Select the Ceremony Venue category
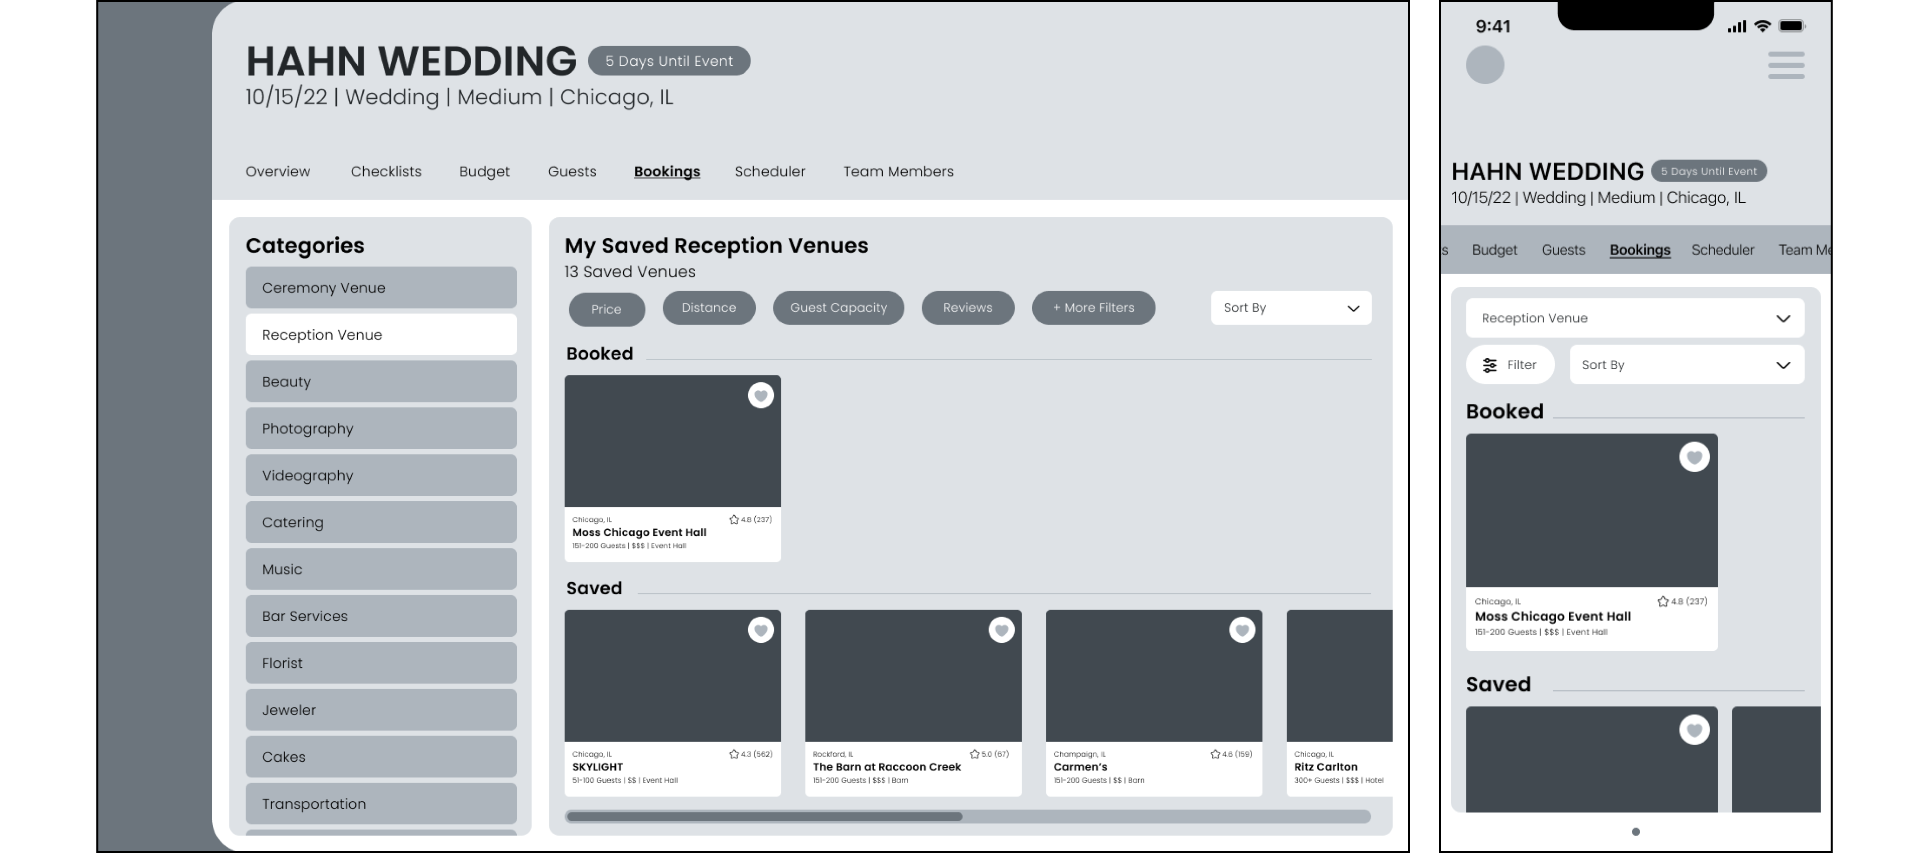This screenshot has width=1927, height=853. tap(381, 288)
